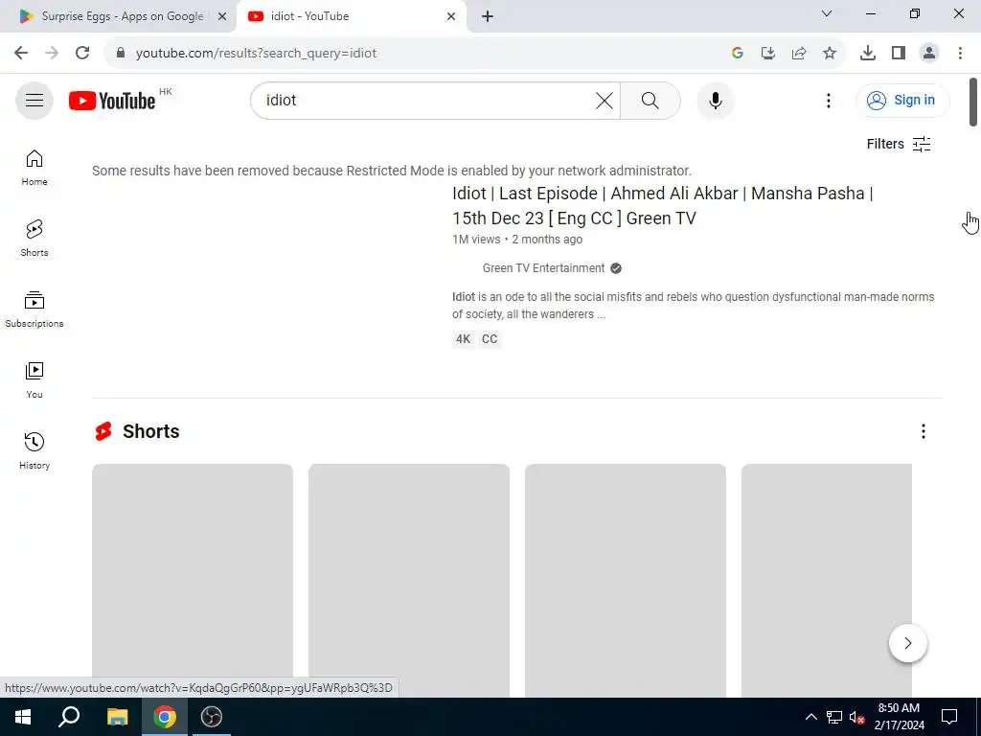Image resolution: width=981 pixels, height=736 pixels.
Task: Reload the current page
Action: [82, 53]
